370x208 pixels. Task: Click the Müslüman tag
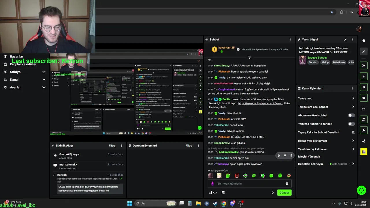[339, 62]
